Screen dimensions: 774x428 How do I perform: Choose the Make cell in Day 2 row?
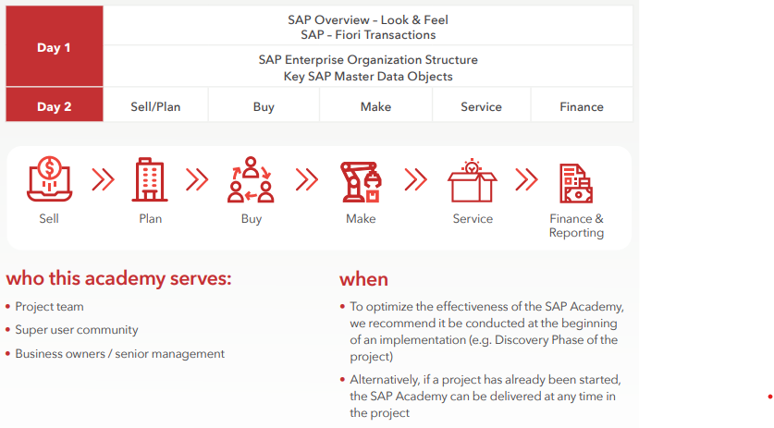(375, 106)
